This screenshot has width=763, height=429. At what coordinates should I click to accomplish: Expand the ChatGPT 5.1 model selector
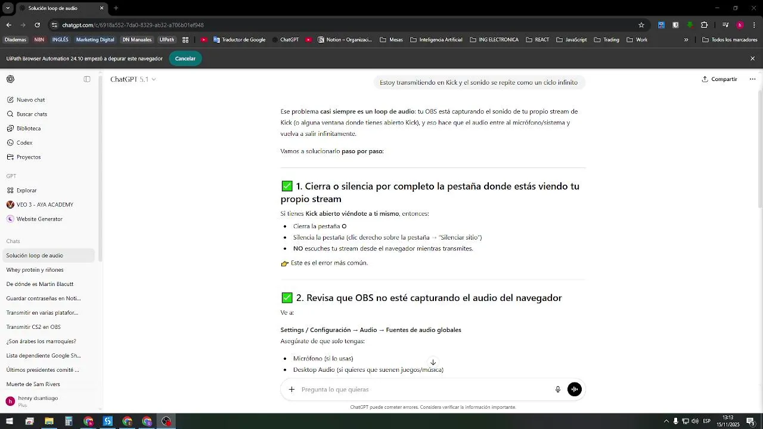pos(133,79)
